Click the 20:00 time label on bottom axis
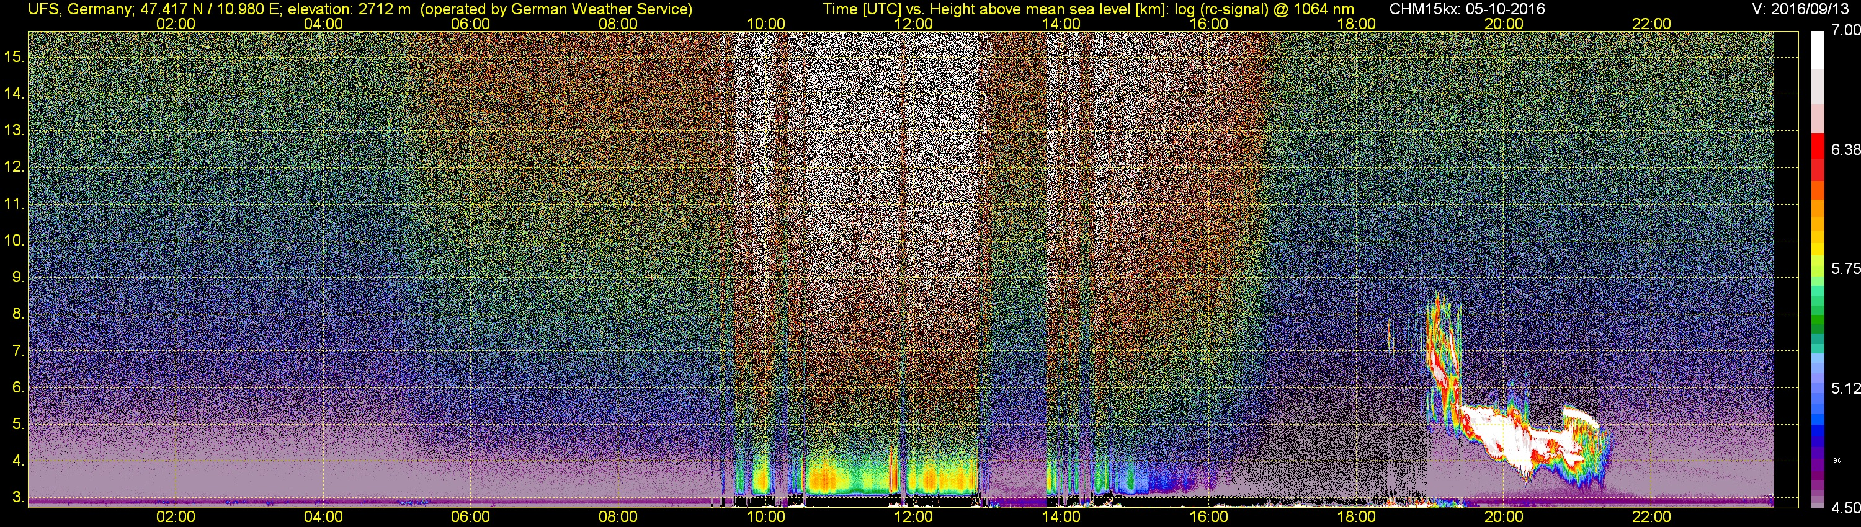Screen dimensions: 1861x527 click(x=1504, y=517)
